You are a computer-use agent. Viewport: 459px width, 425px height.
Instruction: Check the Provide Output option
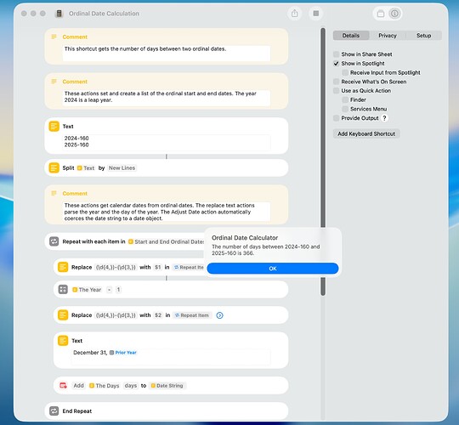(336, 118)
